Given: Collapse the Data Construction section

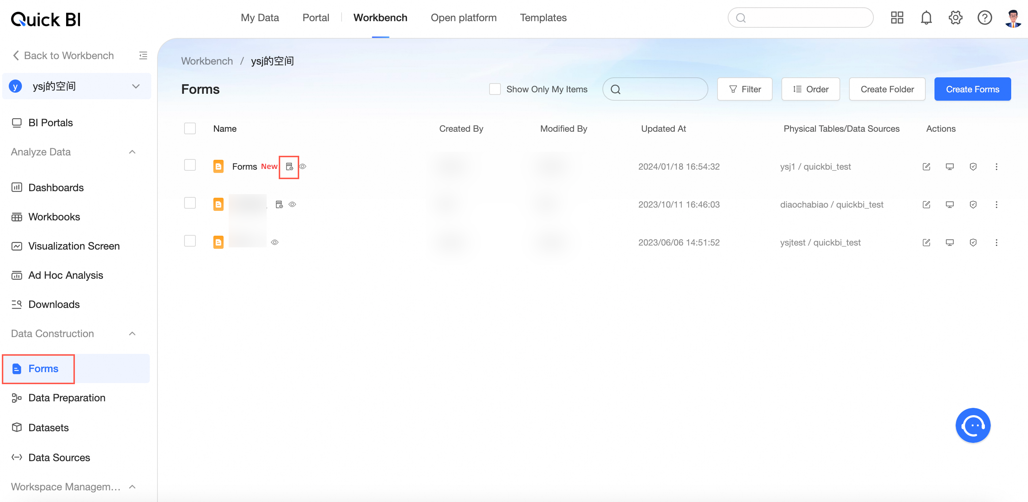Looking at the screenshot, I should point(133,333).
